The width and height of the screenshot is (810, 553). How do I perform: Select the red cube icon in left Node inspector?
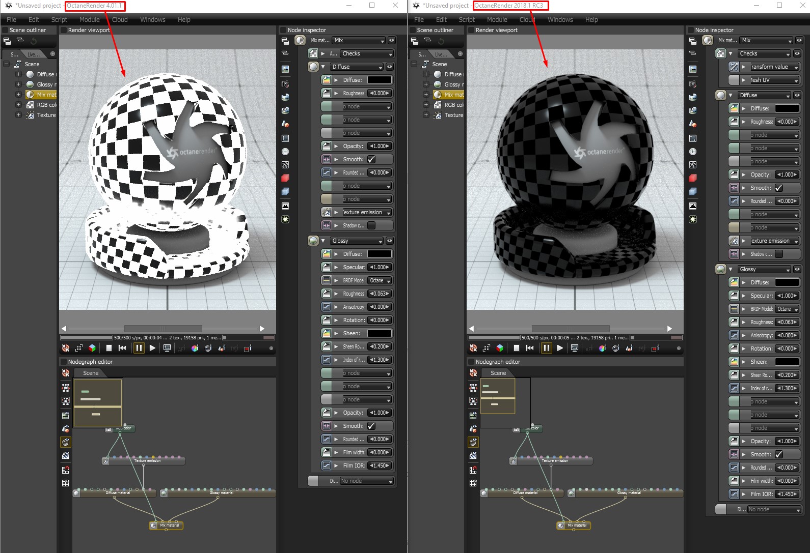285,178
